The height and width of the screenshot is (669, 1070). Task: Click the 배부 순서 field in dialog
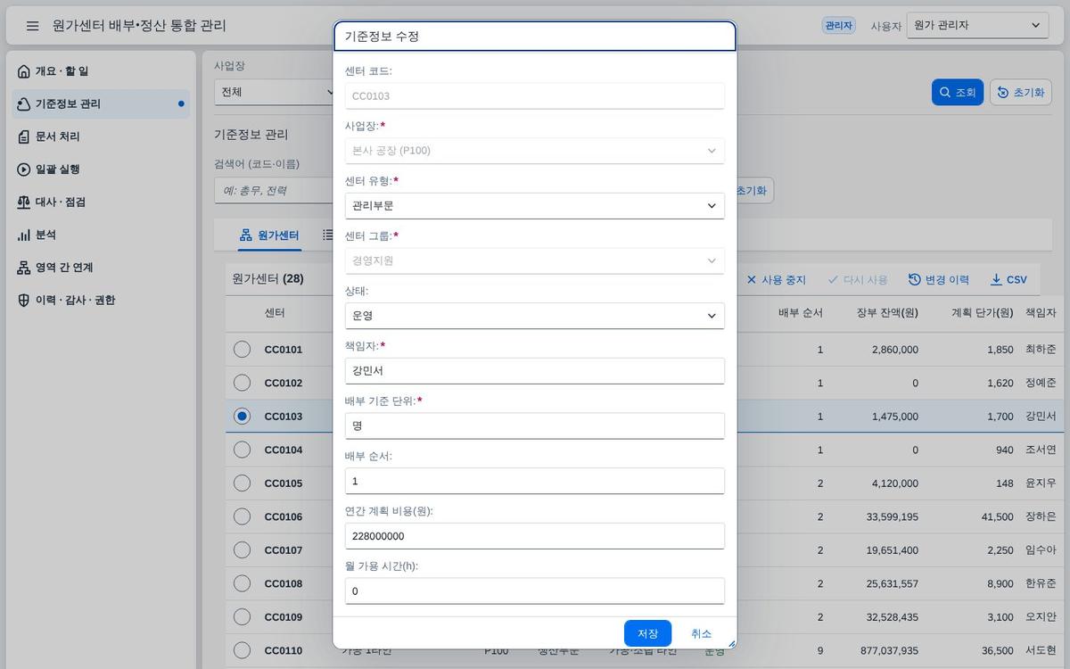(534, 481)
